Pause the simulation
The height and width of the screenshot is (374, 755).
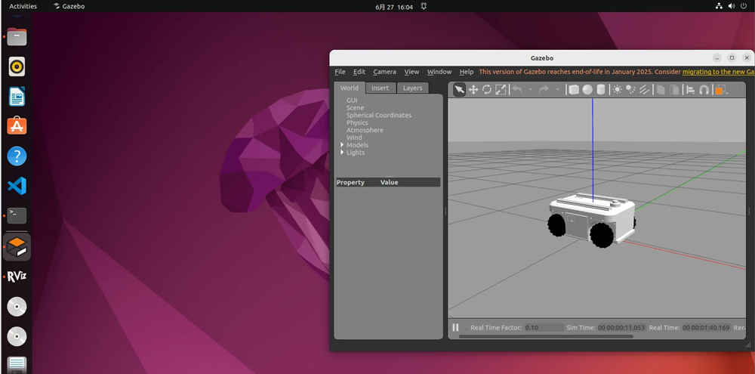(455, 328)
